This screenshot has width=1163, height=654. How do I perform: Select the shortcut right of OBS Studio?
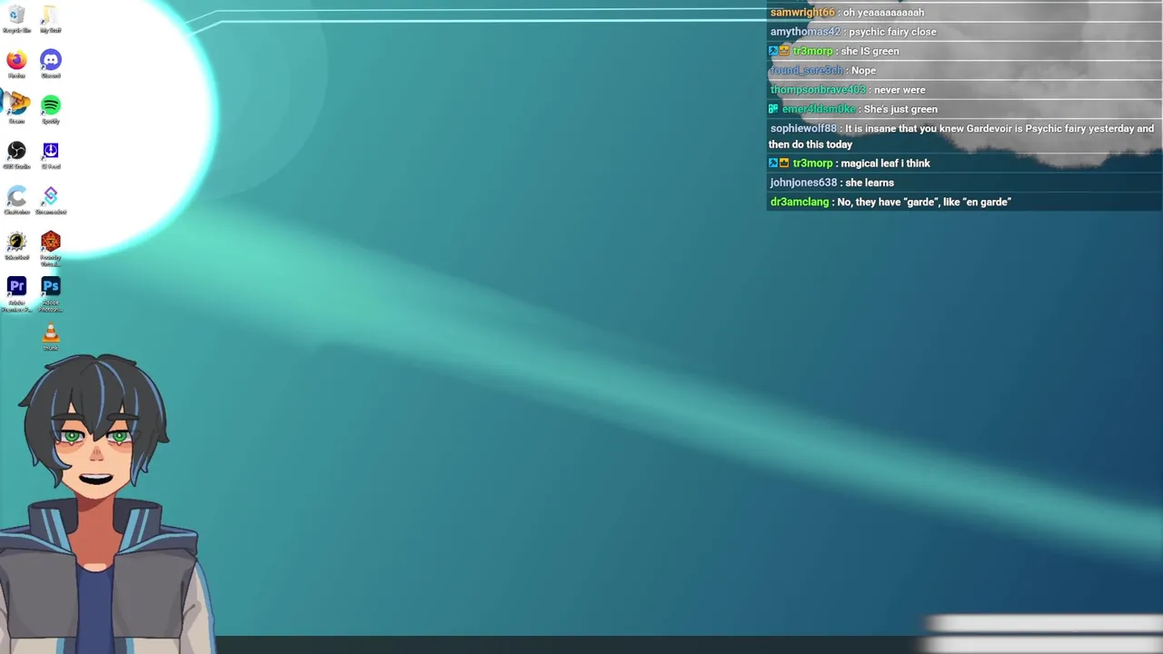point(51,154)
